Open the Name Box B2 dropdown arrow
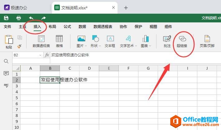The width and height of the screenshot is (221, 130). [40, 55]
